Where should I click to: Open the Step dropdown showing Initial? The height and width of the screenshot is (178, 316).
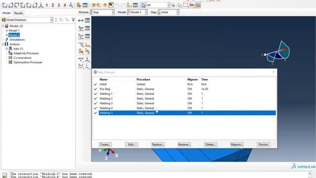click(168, 12)
